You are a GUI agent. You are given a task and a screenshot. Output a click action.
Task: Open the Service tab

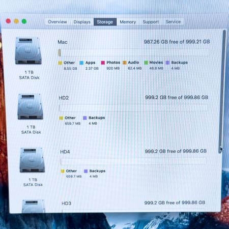pyautogui.click(x=173, y=22)
